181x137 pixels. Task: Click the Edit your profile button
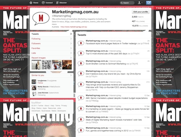[140, 12]
